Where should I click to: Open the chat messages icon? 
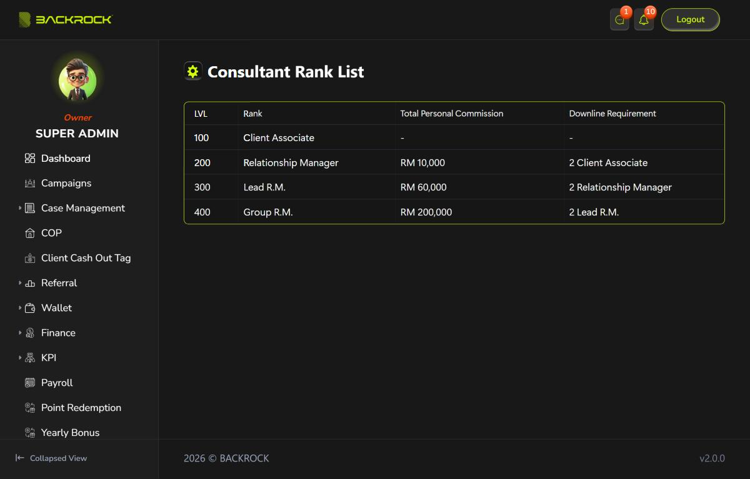click(x=619, y=20)
